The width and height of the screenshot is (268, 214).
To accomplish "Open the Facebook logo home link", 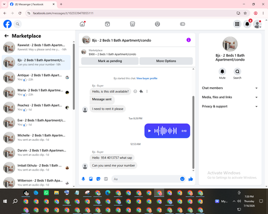I will coord(8,24).
